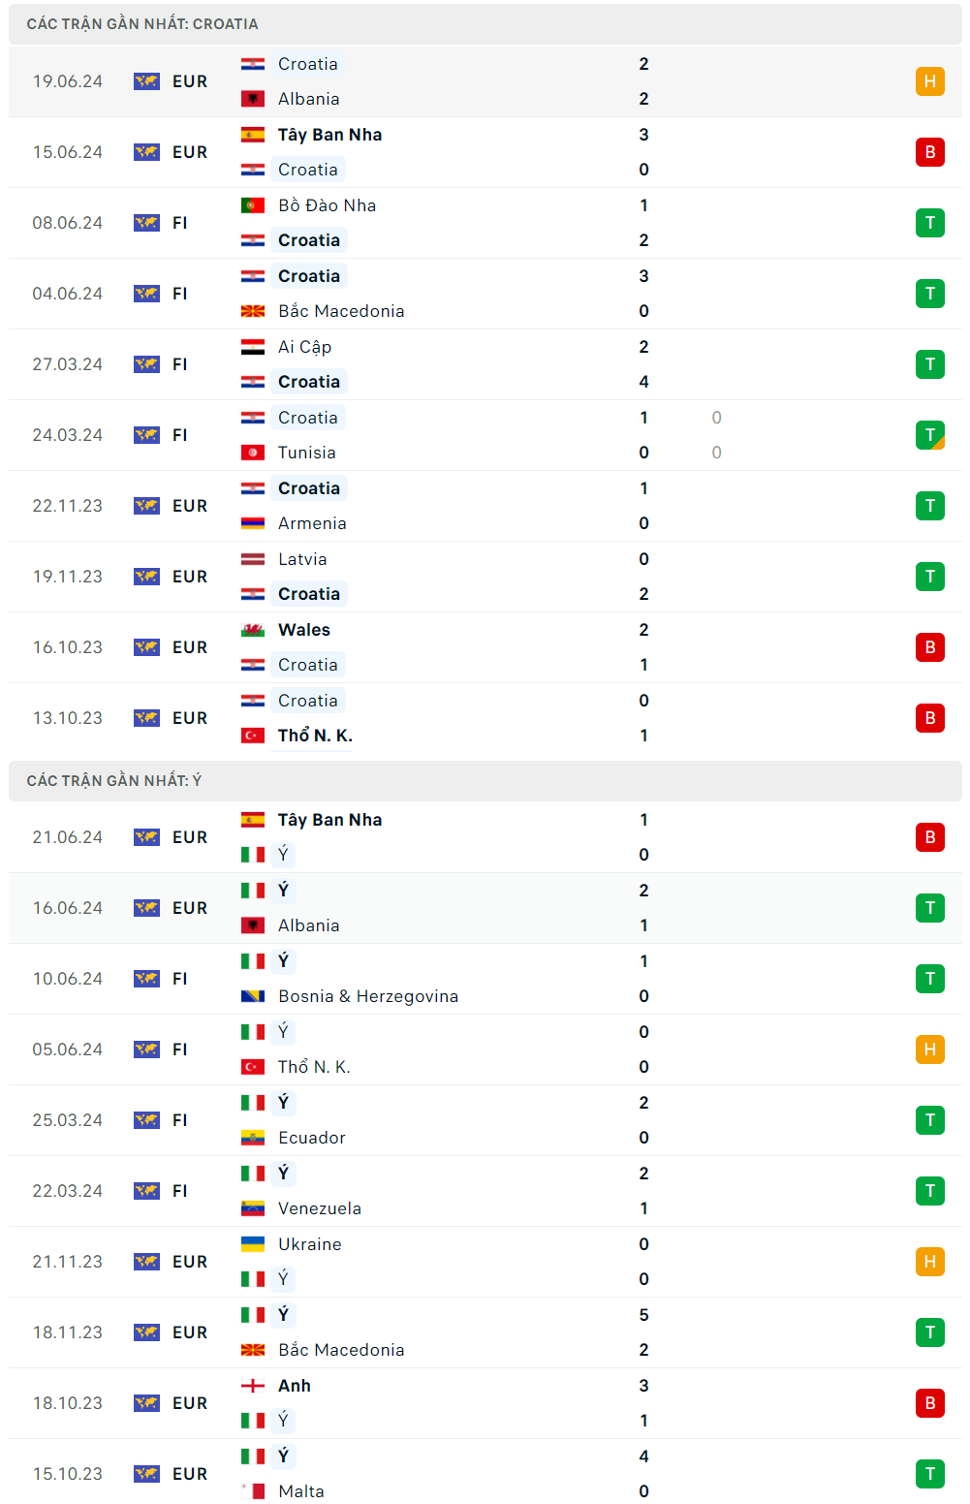The height and width of the screenshot is (1504, 970).
Task: Click the red loss badge for 15.06.24
Action: coord(929,152)
